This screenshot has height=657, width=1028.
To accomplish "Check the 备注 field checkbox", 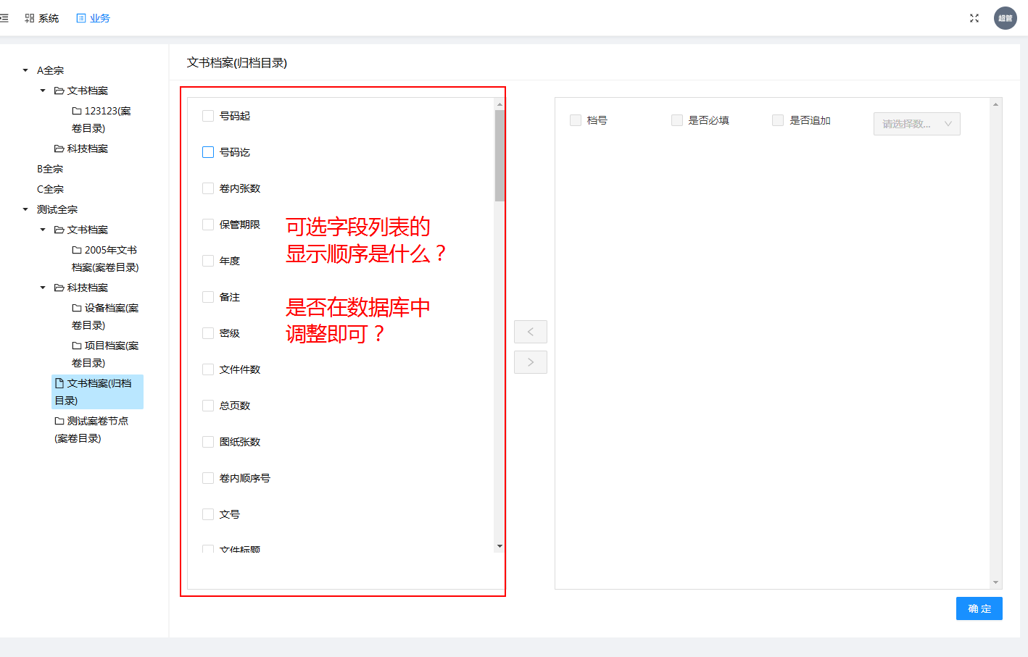I will (208, 297).
